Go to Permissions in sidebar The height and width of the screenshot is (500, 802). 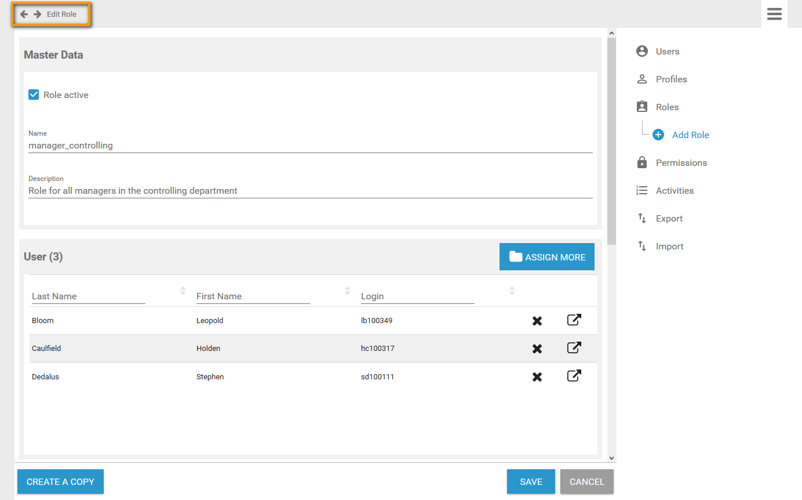coord(681,163)
